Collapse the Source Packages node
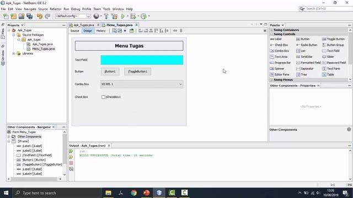Viewport: 353px width, 198px height. (x=14, y=35)
